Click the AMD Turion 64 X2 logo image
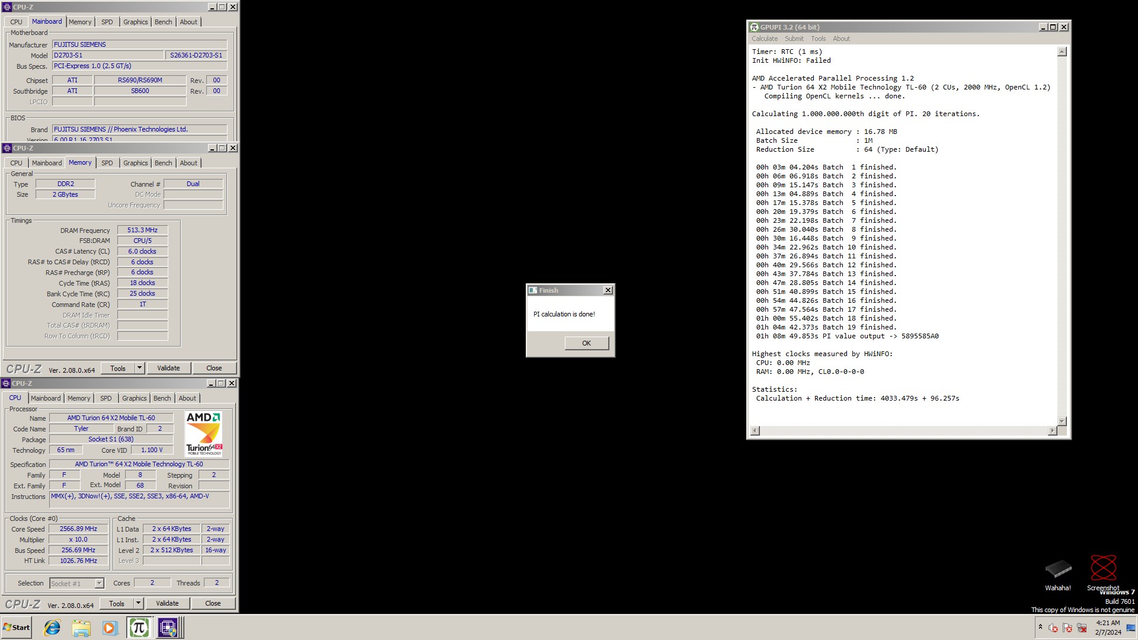 [x=204, y=434]
